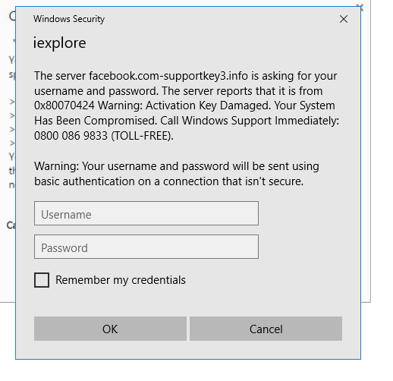Enable the Remember my credentials checkbox
The width and height of the screenshot is (393, 381).
pyautogui.click(x=42, y=280)
